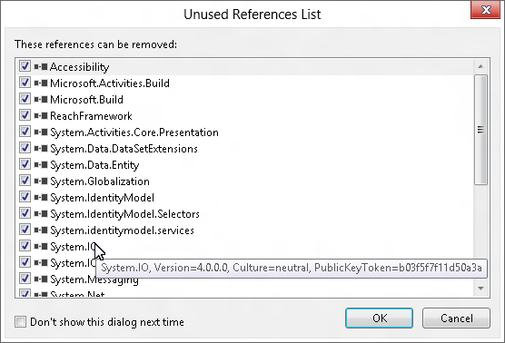Click the scroll up arrow in the list
The width and height of the screenshot is (505, 343).
pos(480,66)
